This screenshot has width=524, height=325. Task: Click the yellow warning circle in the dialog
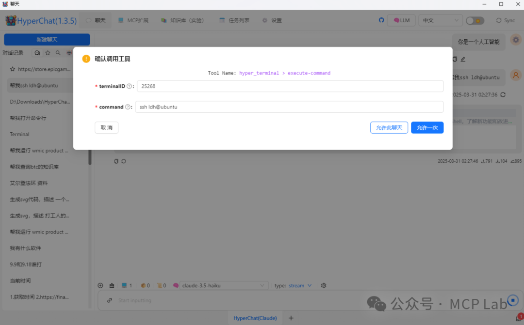86,58
